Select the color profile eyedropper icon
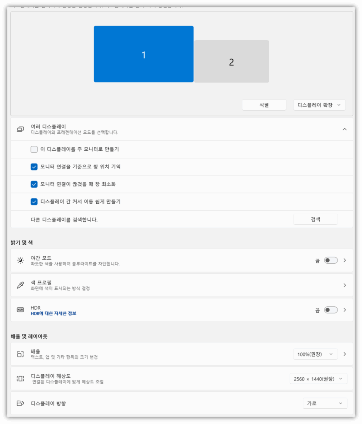 tap(20, 284)
